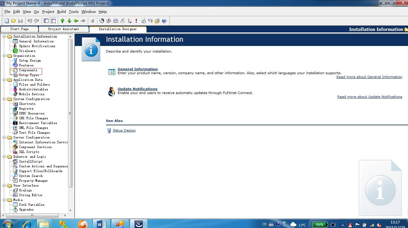Viewport: 408px width, 228px height.
Task: Click the green down arrow icon
Action: (x=70, y=21)
